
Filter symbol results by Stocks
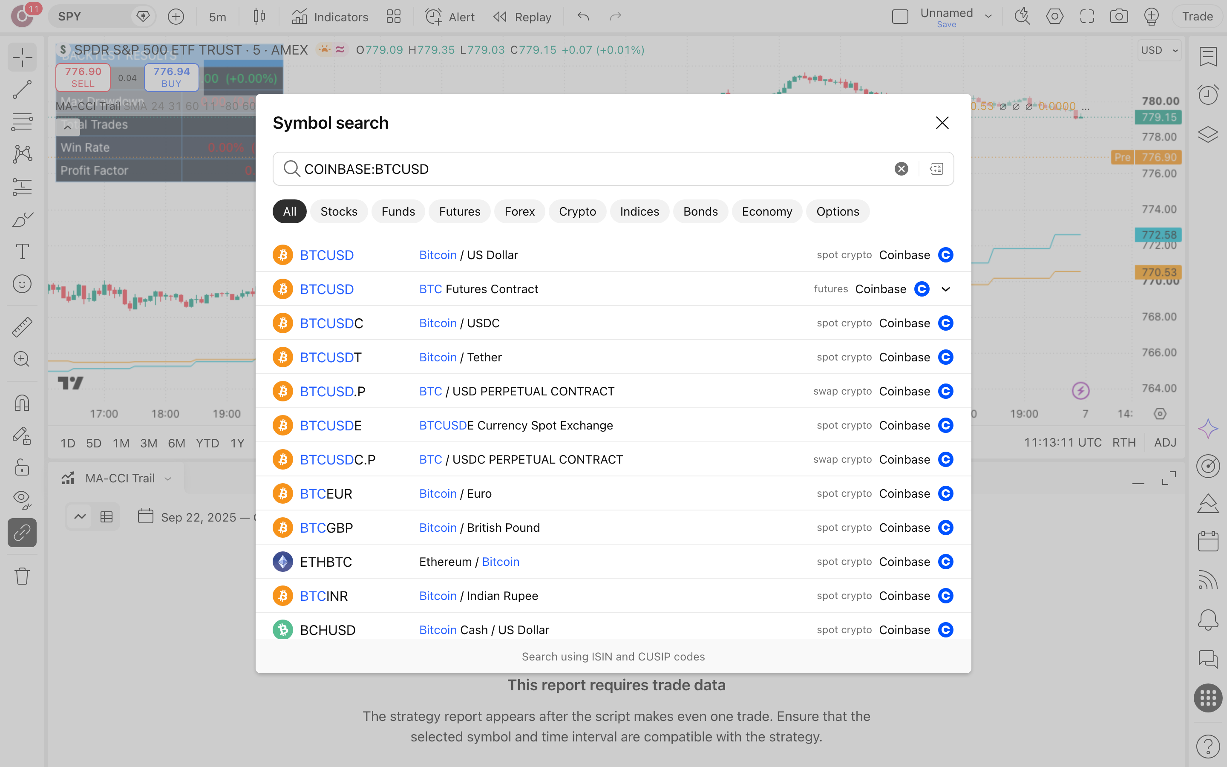tap(339, 211)
